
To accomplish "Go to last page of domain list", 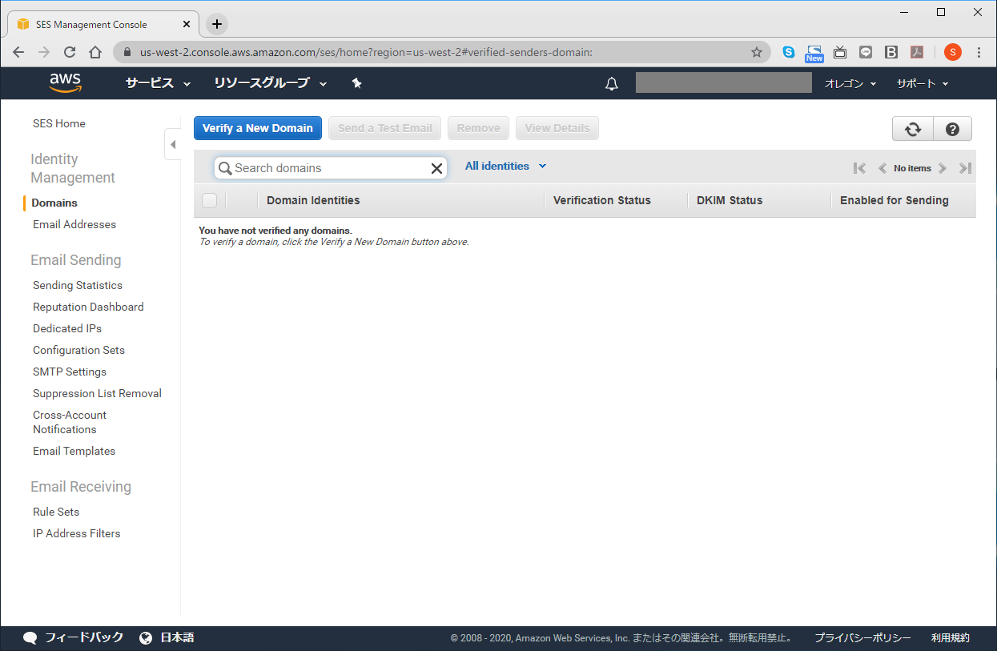I will tap(965, 168).
